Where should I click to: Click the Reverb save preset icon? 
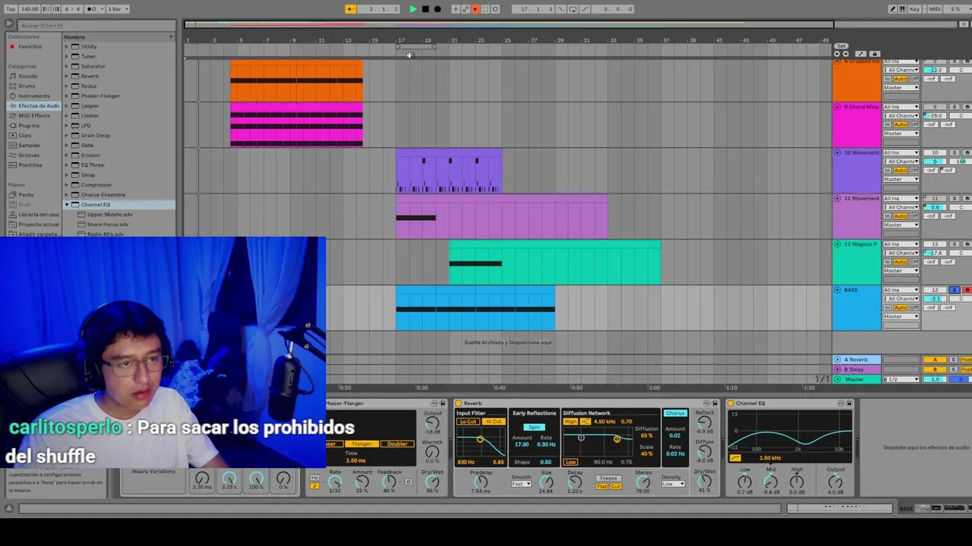[x=715, y=403]
